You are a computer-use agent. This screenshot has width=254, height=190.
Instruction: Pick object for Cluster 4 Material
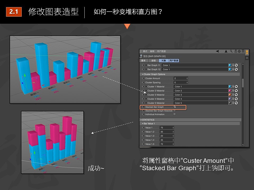click(236, 99)
